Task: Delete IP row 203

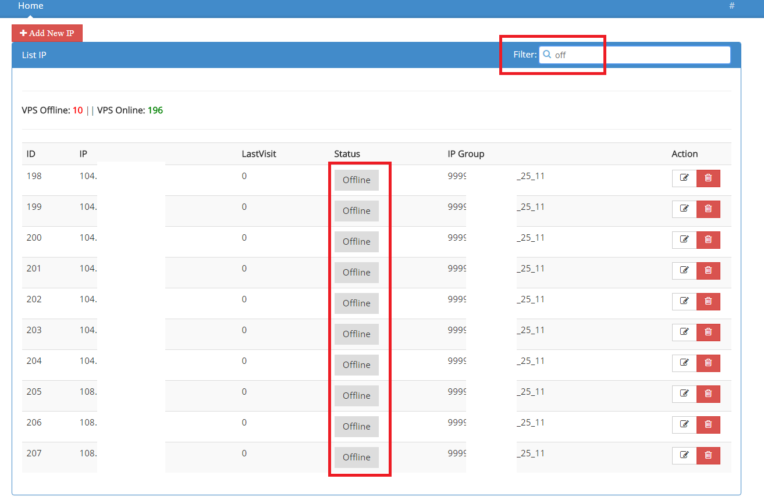Action: click(x=708, y=333)
